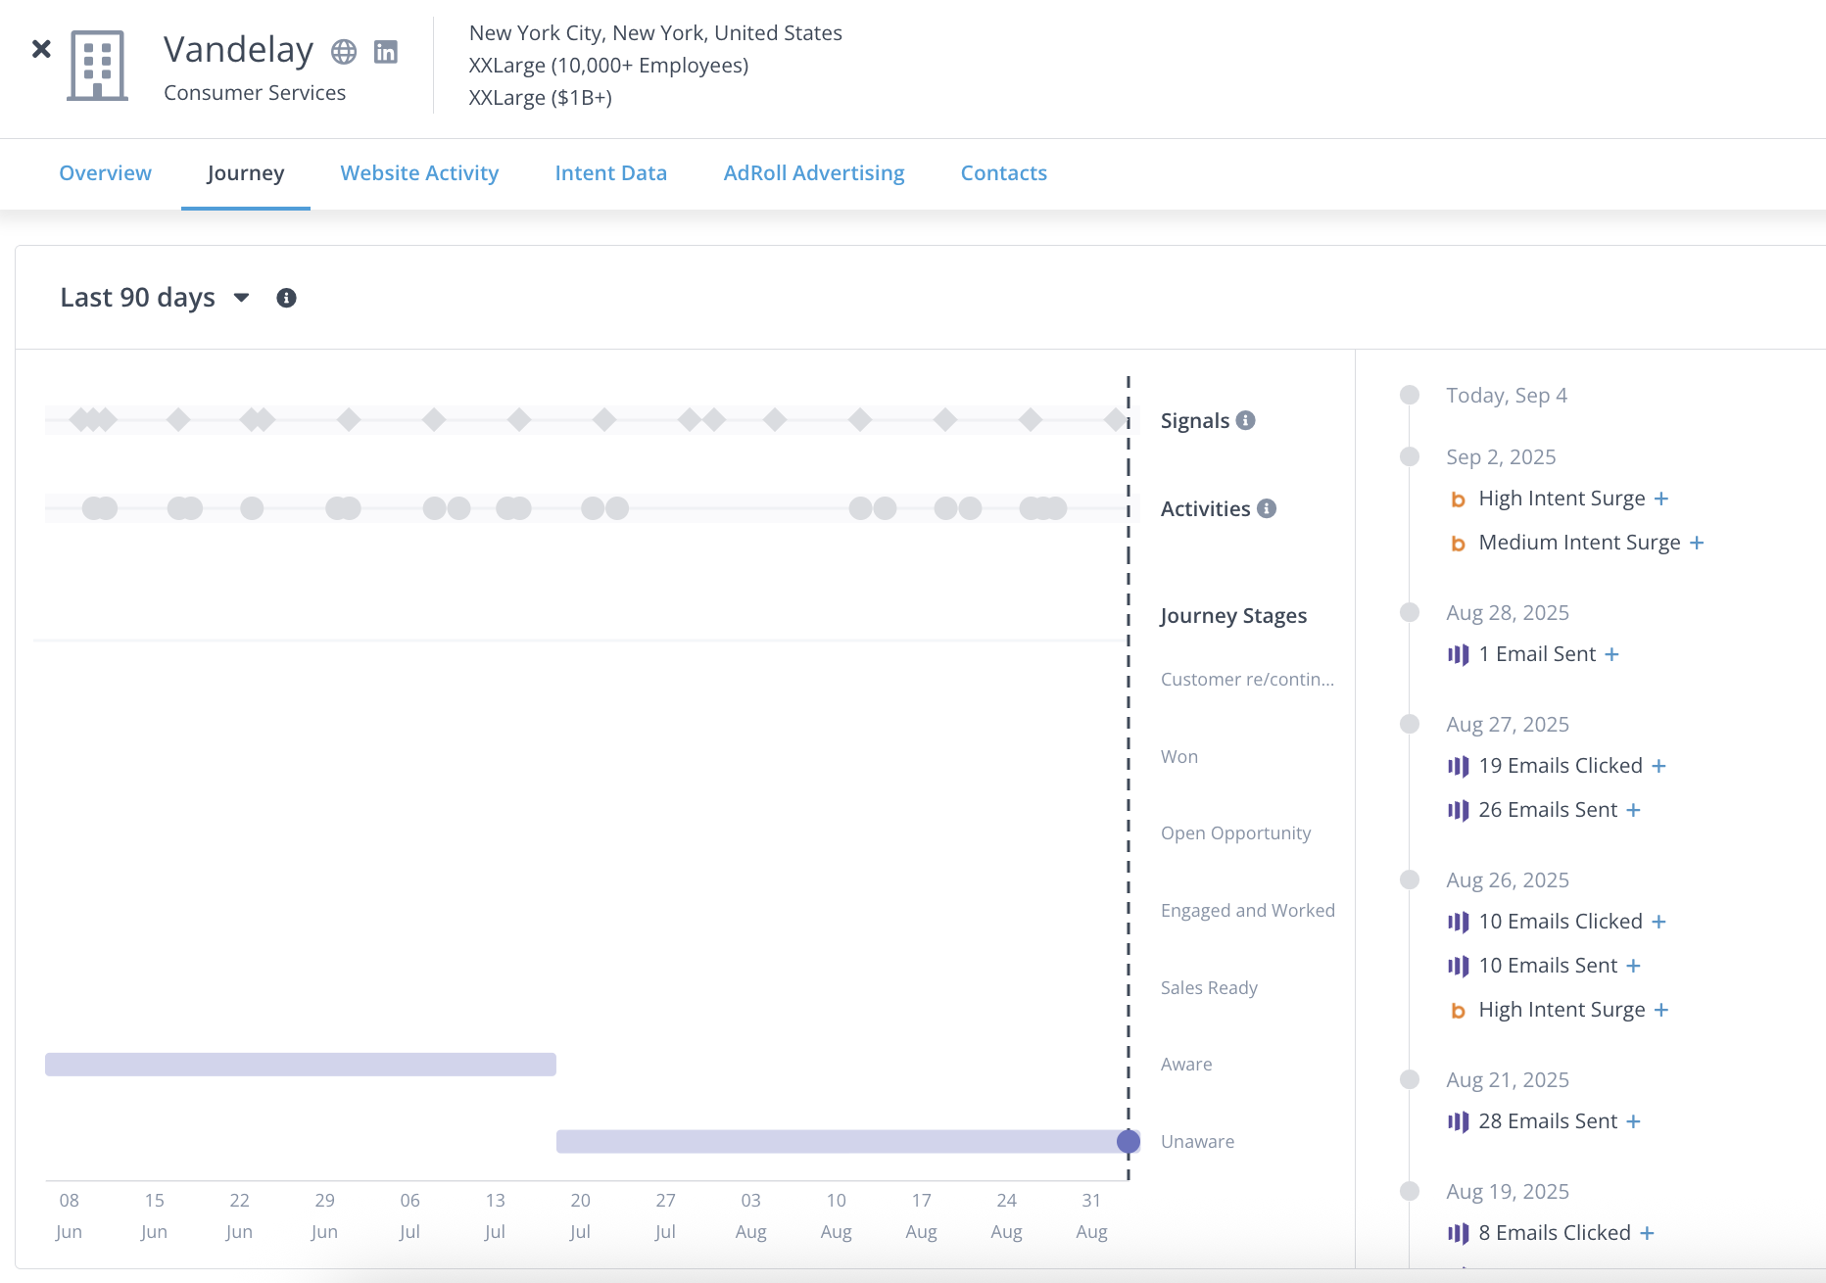Image resolution: width=1826 pixels, height=1283 pixels.
Task: Click the Signals info icon
Action: pos(1245,420)
